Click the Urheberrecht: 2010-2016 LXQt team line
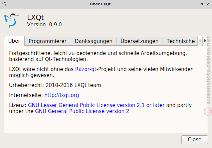This screenshot has height=148, width=212. (x=55, y=85)
